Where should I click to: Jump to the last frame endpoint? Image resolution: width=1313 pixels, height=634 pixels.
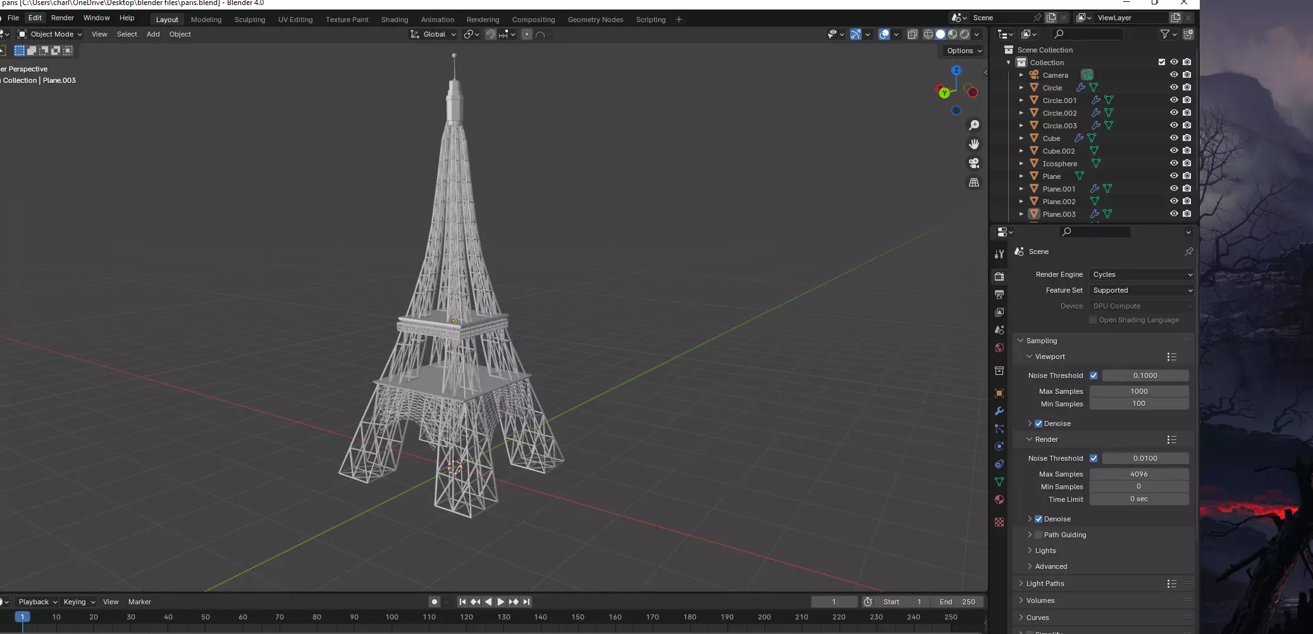(526, 602)
